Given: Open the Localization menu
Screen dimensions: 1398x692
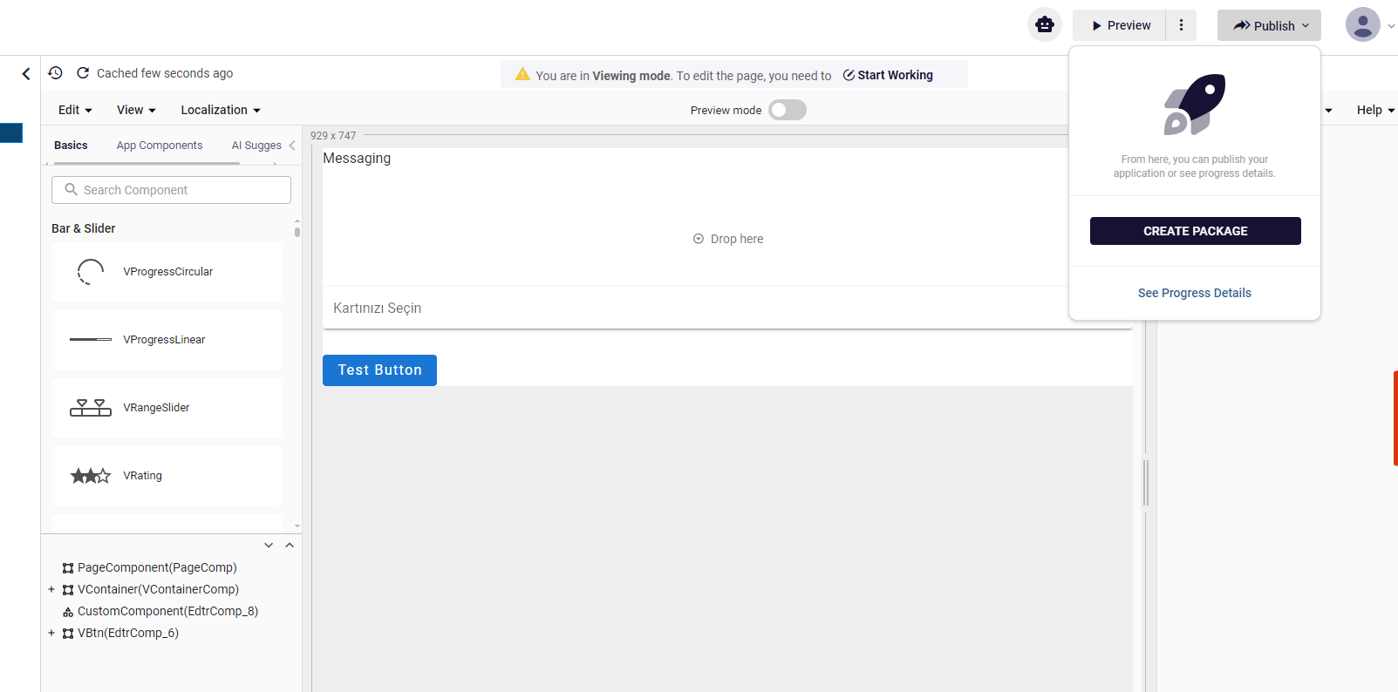Looking at the screenshot, I should [x=221, y=110].
